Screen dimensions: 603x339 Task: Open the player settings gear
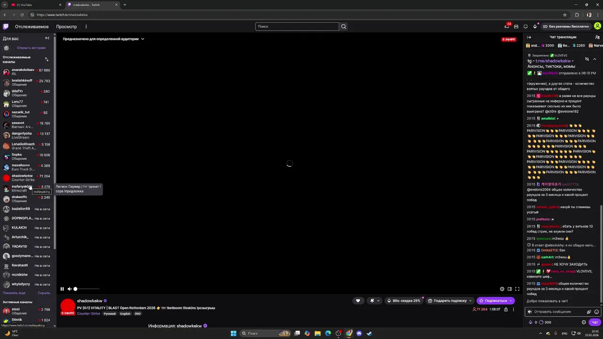(502, 289)
